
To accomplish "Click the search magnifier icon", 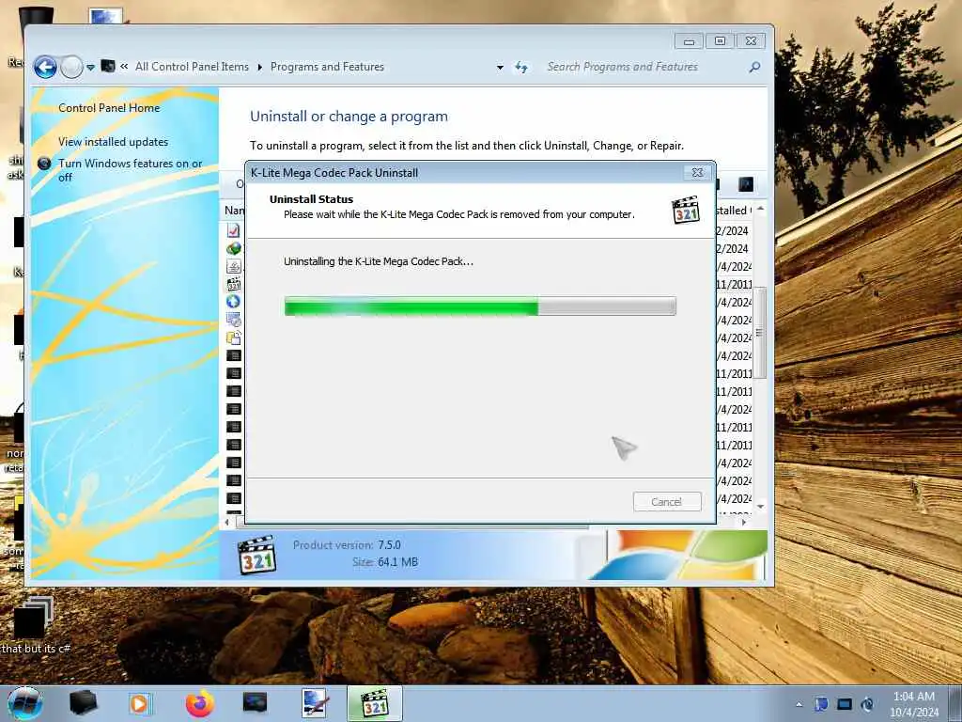I will point(754,67).
